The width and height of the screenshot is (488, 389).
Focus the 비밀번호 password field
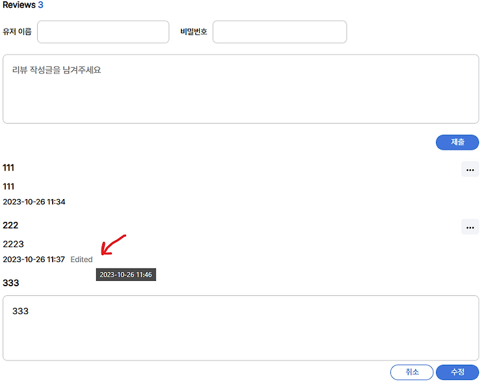[280, 32]
